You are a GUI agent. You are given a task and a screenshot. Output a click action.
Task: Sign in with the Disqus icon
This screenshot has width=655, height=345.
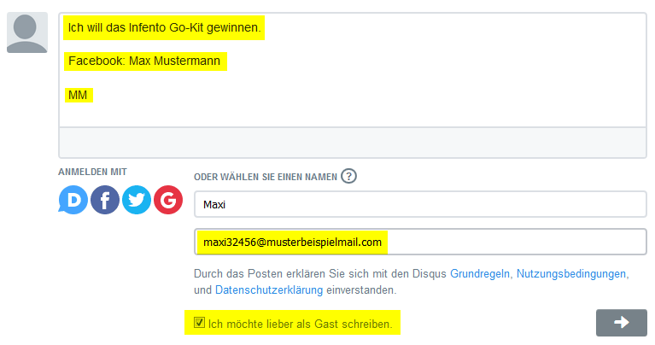pyautogui.click(x=73, y=200)
